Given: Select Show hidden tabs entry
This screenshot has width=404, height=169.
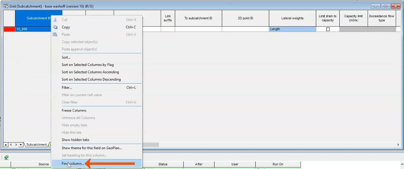Looking at the screenshot, I should [97, 140].
